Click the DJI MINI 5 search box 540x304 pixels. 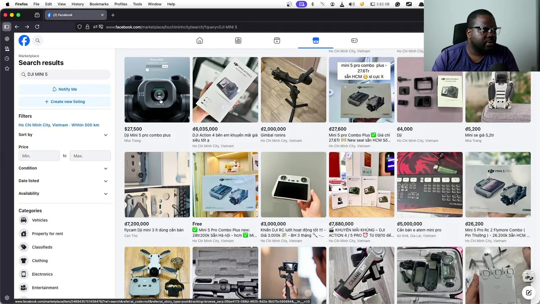tap(65, 74)
